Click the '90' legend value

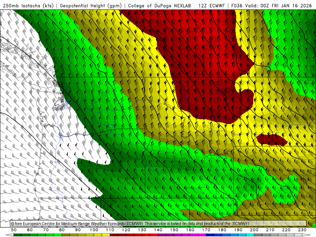click(x=78, y=230)
